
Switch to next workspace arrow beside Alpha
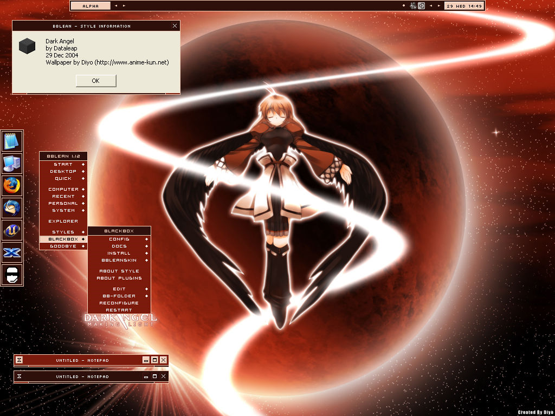[x=124, y=5]
